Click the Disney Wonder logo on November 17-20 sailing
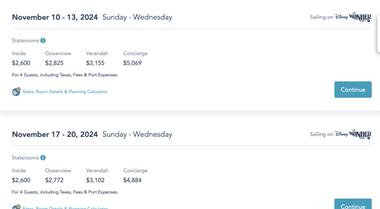The width and height of the screenshot is (380, 209). pyautogui.click(x=353, y=134)
